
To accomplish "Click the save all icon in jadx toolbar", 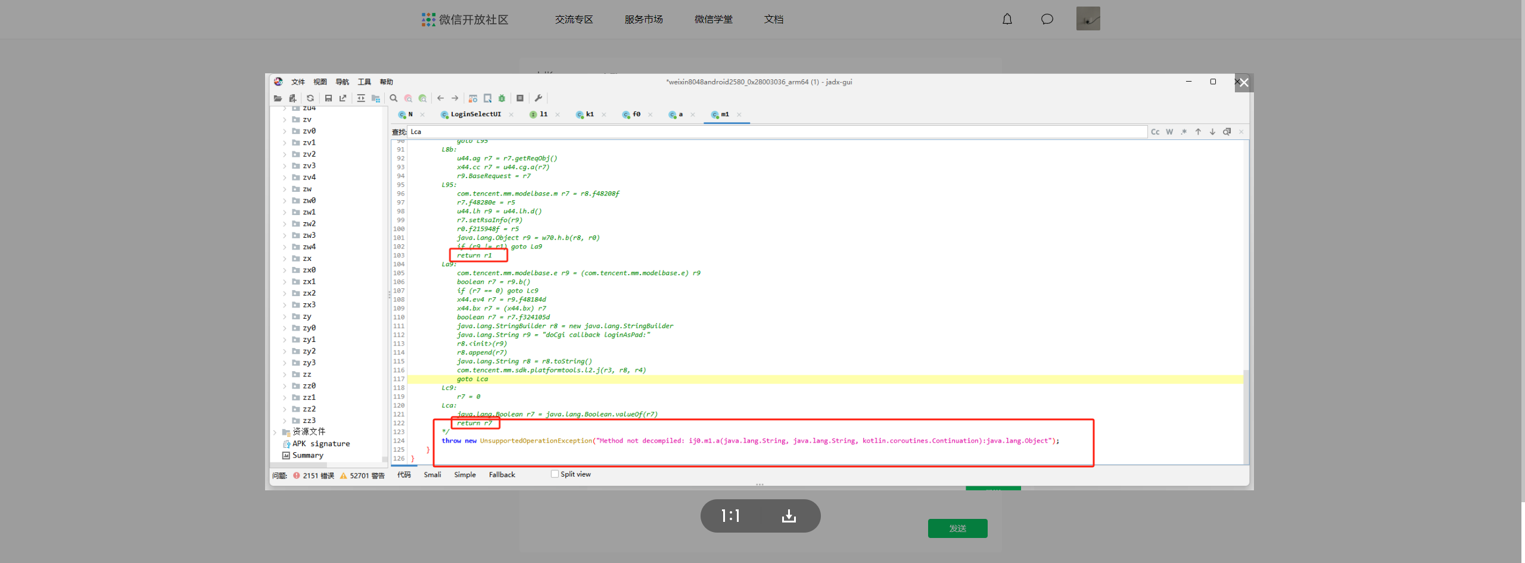I will pyautogui.click(x=328, y=98).
